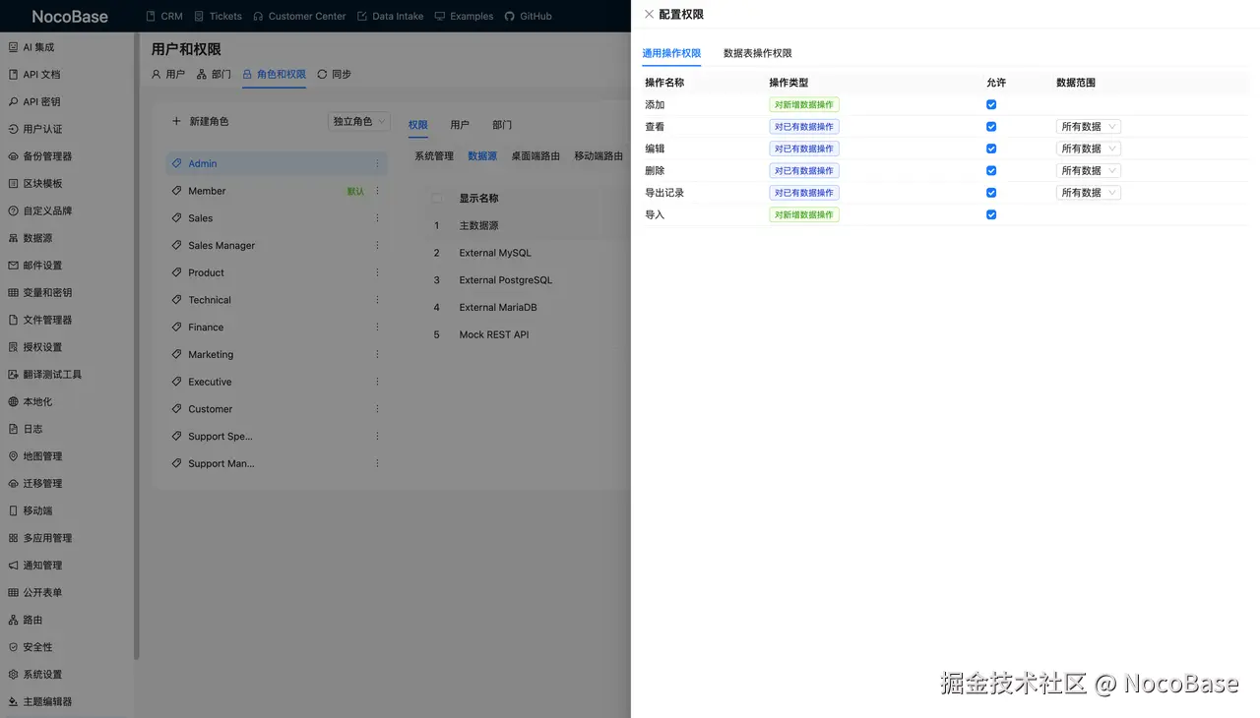Disable the 导入 allow checkbox
The image size is (1260, 718).
tap(991, 214)
